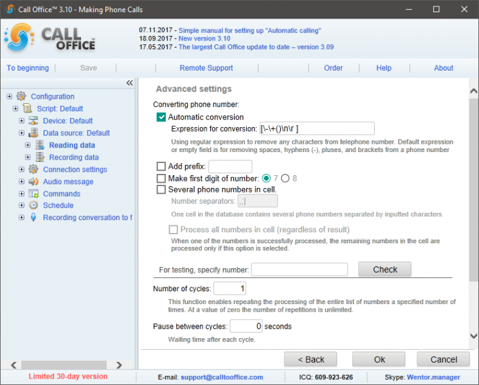Click the Audio message speaker icon
The height and width of the screenshot is (385, 479).
[33, 182]
